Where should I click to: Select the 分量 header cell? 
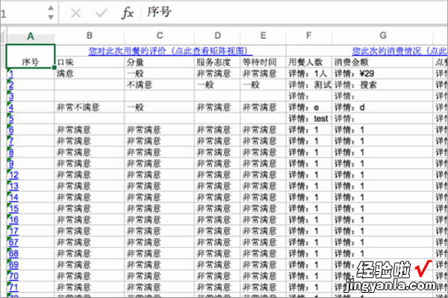click(160, 62)
